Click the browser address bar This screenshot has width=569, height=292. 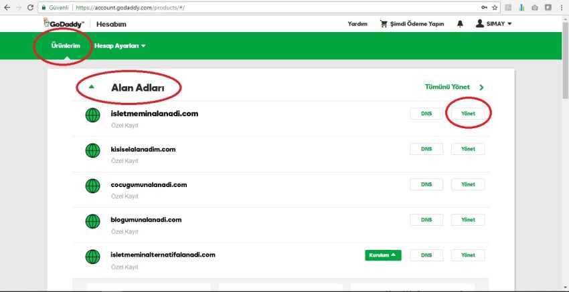click(x=268, y=7)
